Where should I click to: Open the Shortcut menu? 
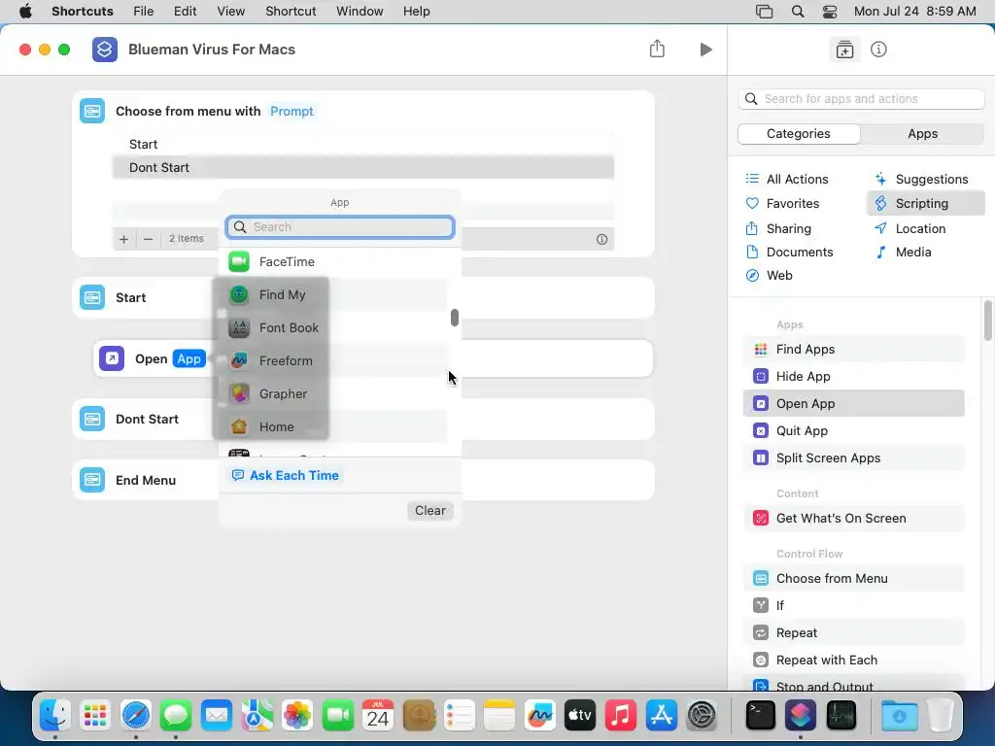(291, 12)
